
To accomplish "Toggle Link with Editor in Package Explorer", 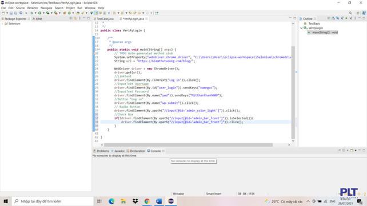I will tap(75, 18).
